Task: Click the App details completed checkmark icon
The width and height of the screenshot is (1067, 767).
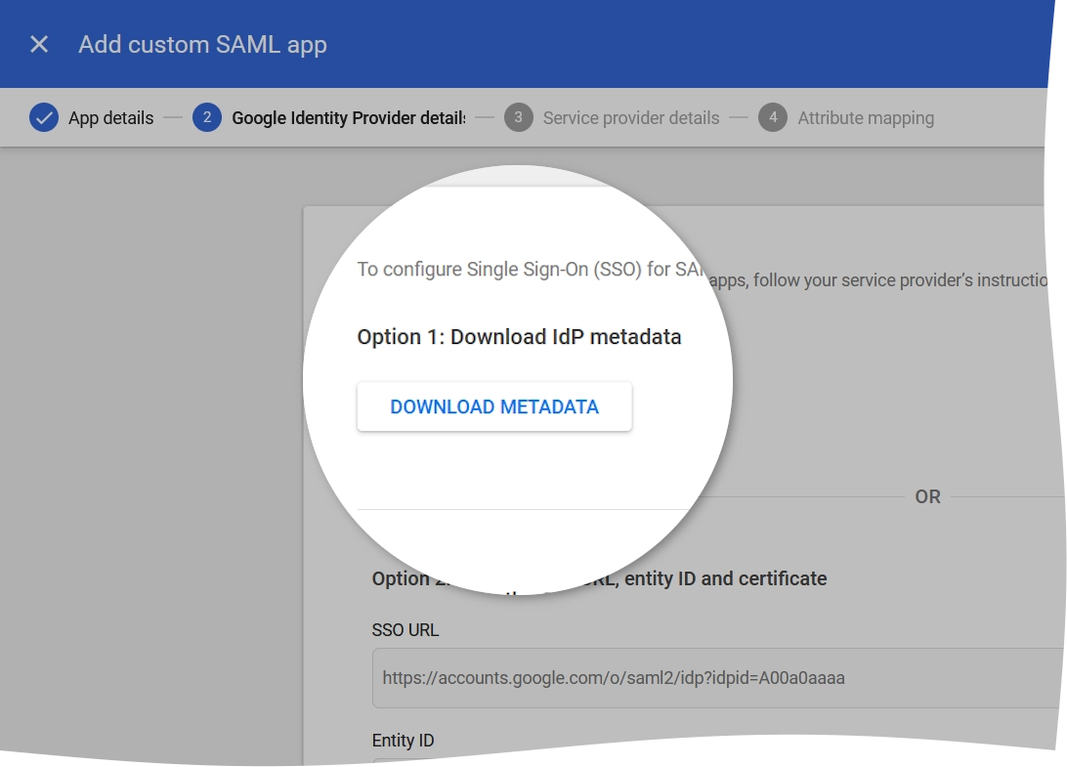Action: pos(44,118)
